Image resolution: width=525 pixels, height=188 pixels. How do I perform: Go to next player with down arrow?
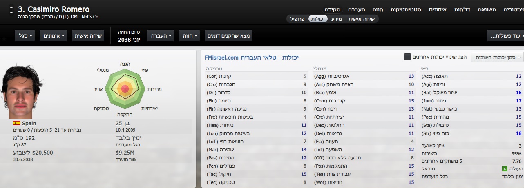pos(11,13)
